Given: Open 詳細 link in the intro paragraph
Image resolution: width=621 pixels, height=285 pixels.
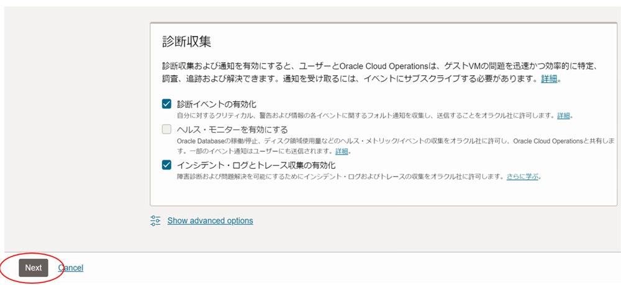Looking at the screenshot, I should [x=549, y=79].
